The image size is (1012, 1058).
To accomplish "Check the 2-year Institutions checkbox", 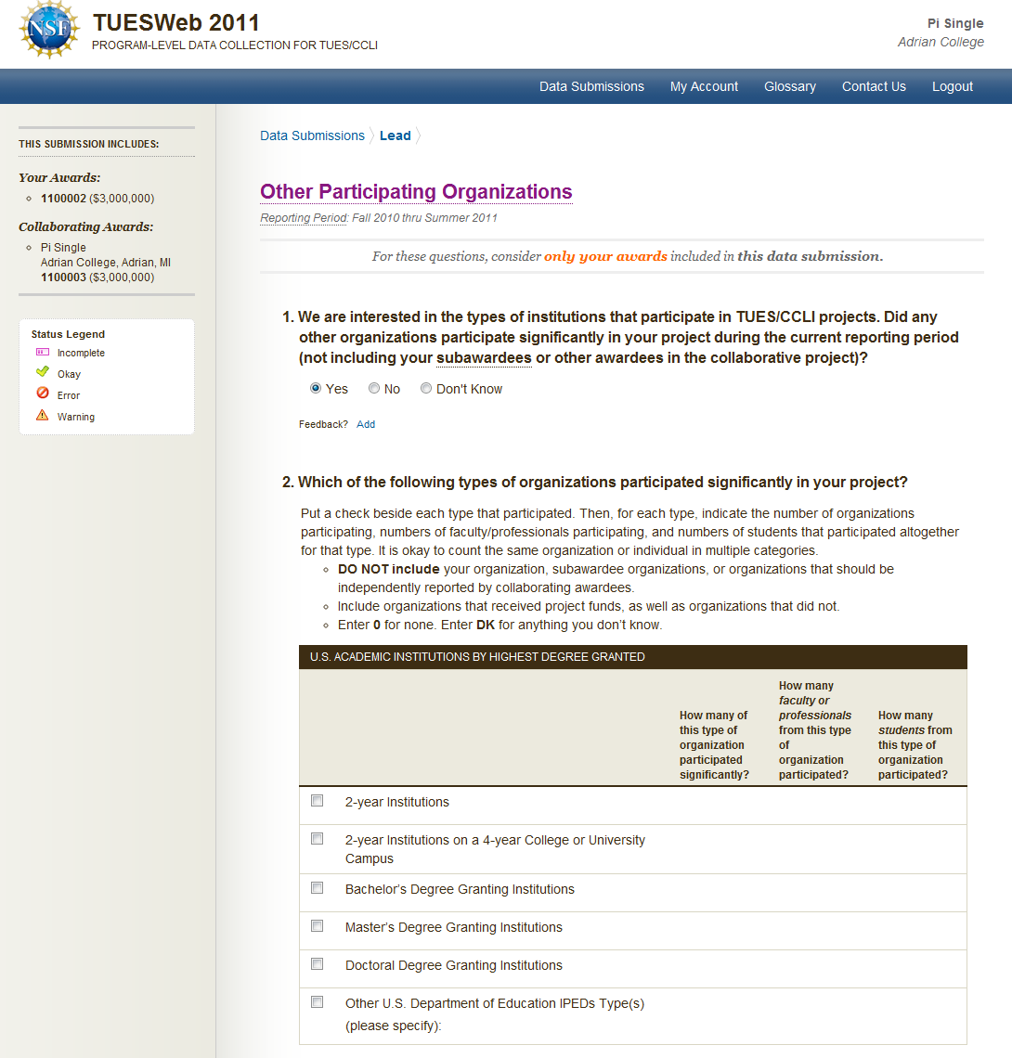I will click(318, 801).
